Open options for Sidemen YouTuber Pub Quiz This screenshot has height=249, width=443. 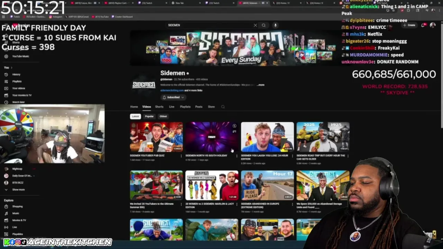pyautogui.click(x=181, y=156)
